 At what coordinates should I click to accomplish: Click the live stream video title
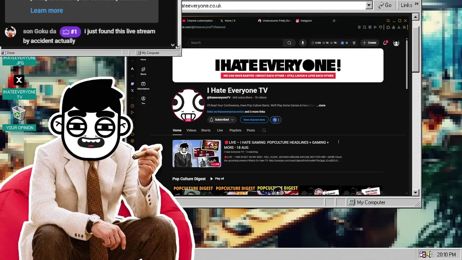point(276,144)
